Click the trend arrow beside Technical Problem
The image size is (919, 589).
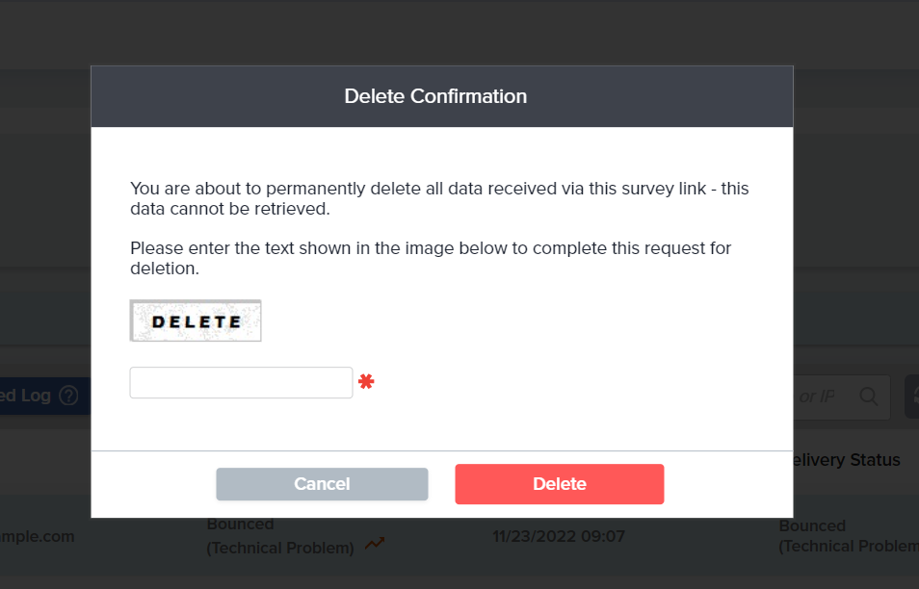375,545
